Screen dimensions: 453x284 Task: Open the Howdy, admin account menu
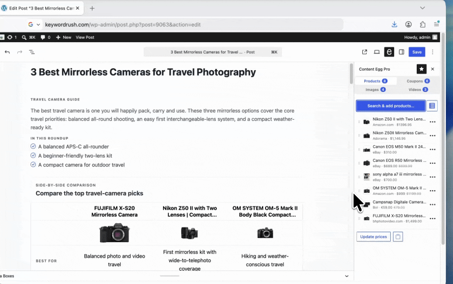click(421, 37)
